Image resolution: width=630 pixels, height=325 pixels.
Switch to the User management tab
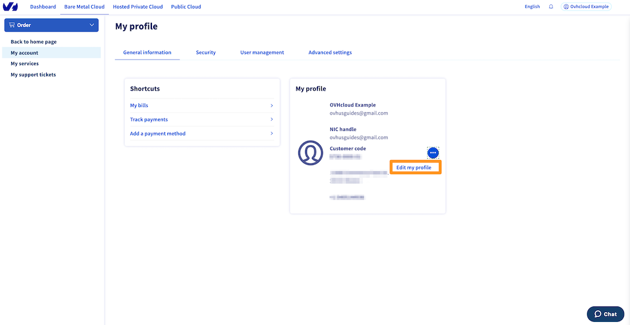tap(262, 53)
